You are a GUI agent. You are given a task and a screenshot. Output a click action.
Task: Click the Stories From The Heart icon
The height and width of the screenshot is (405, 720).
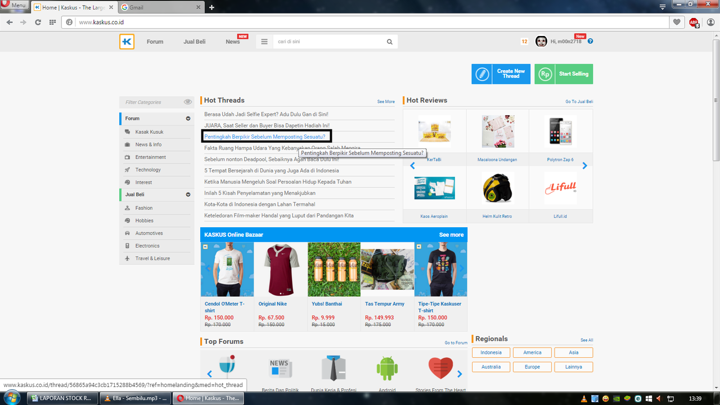click(x=440, y=368)
